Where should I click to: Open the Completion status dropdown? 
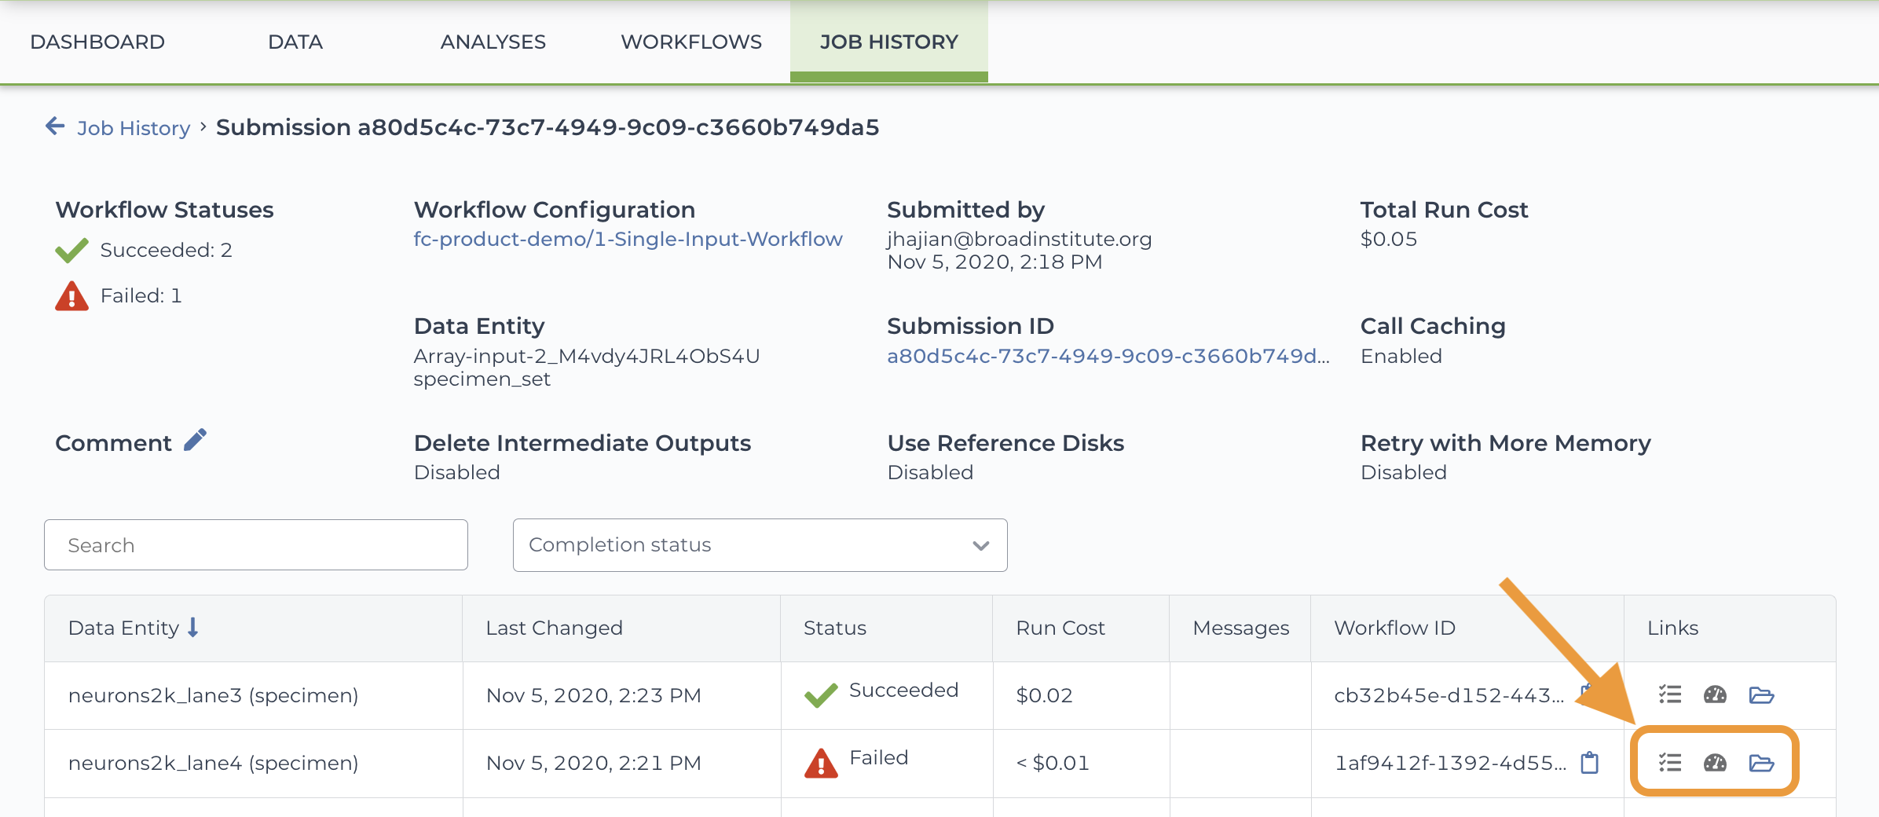[x=760, y=544]
